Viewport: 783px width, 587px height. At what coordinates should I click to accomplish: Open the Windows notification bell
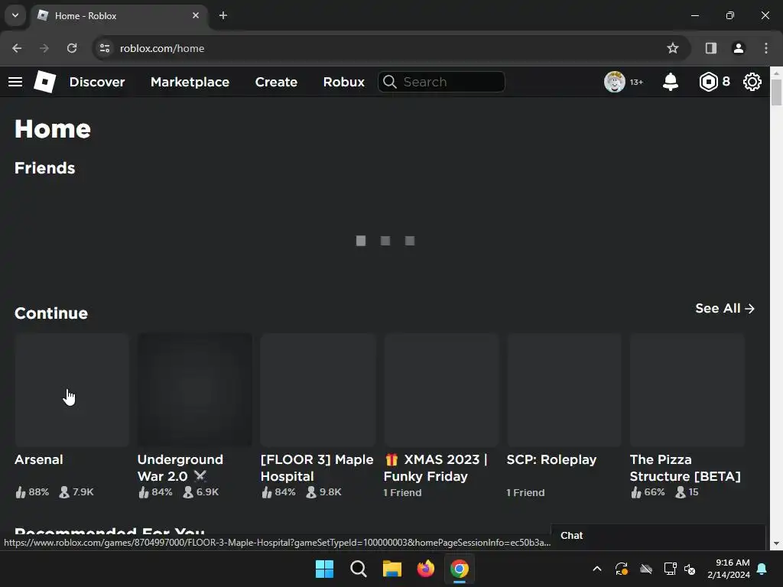[762, 569]
